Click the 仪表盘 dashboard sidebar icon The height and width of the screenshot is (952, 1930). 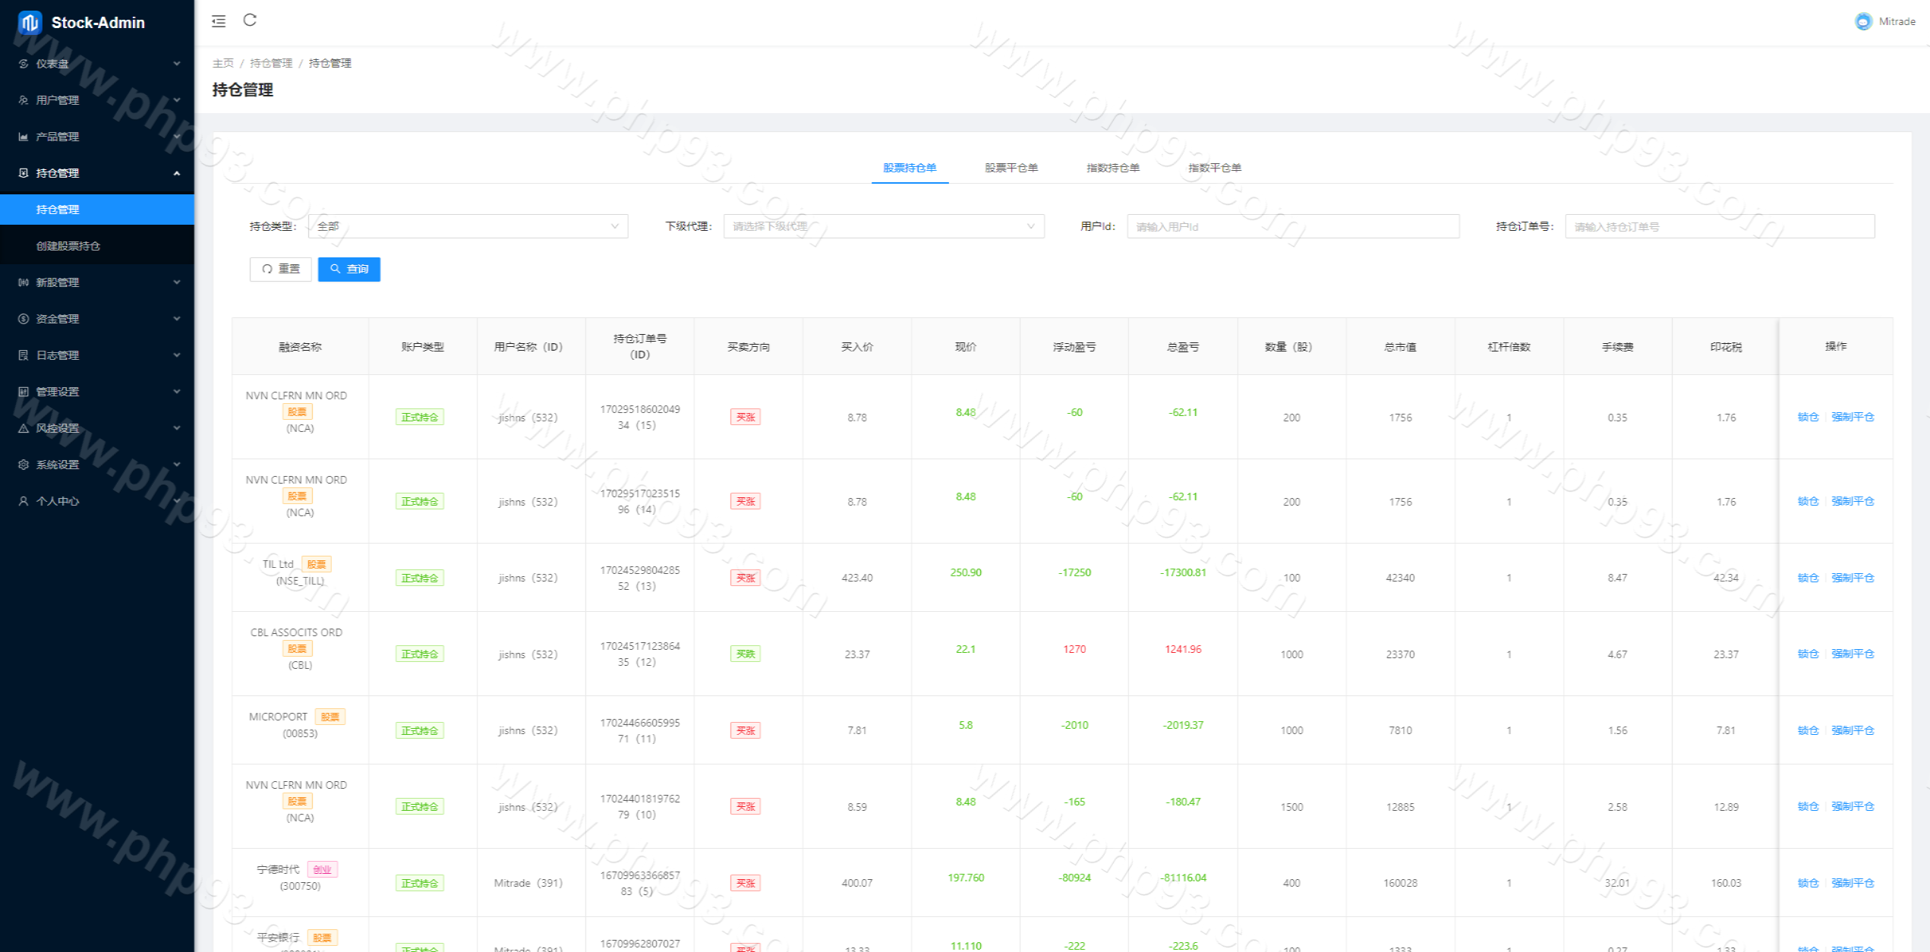pos(24,64)
